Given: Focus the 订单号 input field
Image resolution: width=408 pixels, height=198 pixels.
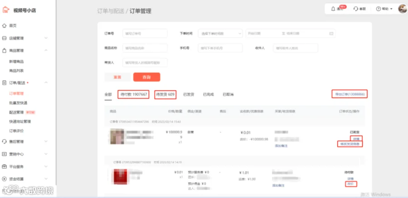Looking at the screenshot, I should [x=145, y=33].
